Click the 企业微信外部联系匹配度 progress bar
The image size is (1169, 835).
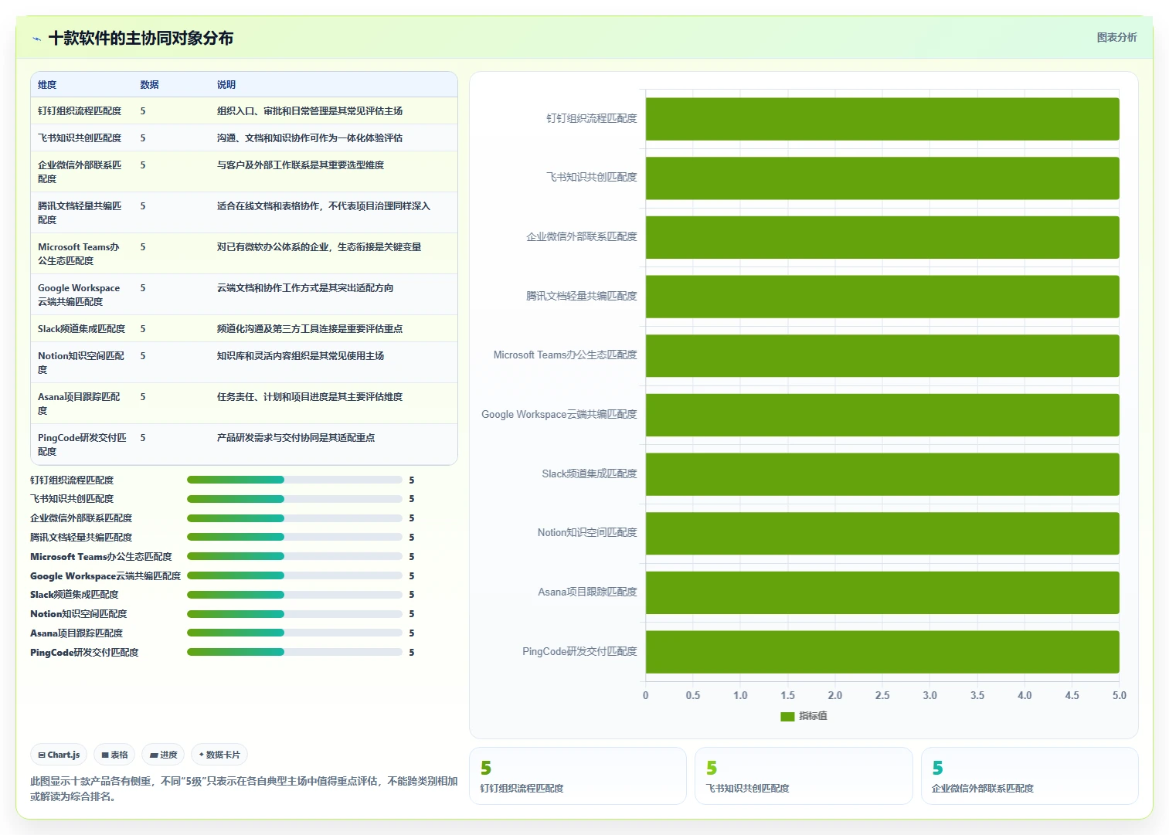(294, 518)
